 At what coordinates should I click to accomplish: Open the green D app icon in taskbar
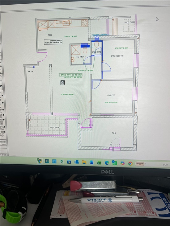tap(62, 162)
